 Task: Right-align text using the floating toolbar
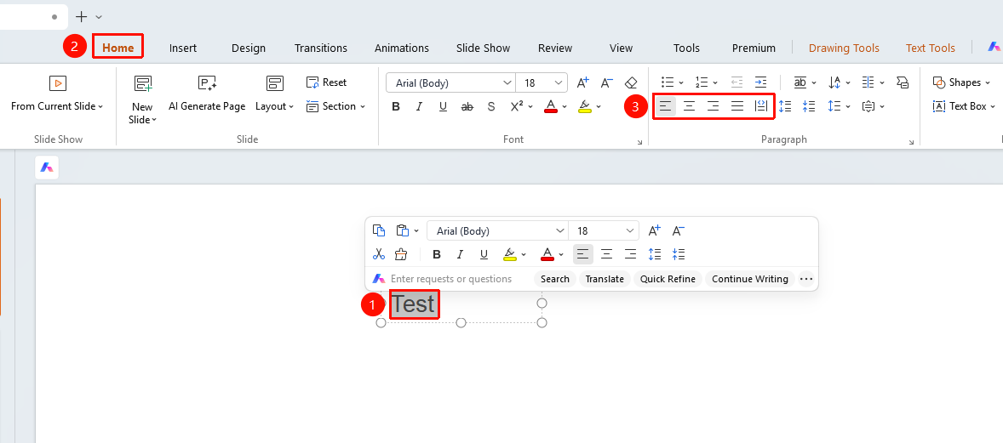pos(631,254)
